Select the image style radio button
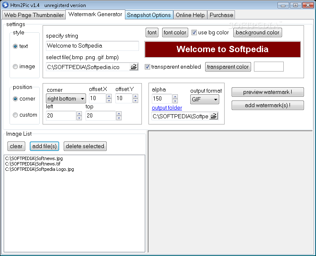 [15, 67]
